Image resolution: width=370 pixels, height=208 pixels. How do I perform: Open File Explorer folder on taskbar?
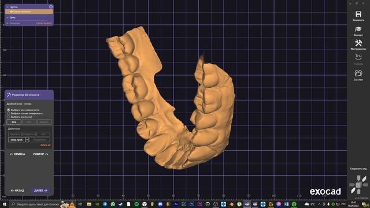point(89,204)
